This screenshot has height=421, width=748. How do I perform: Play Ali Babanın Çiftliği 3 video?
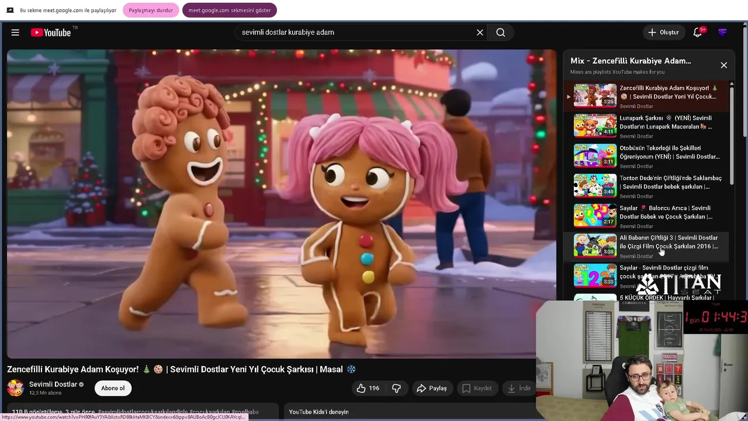[647, 246]
